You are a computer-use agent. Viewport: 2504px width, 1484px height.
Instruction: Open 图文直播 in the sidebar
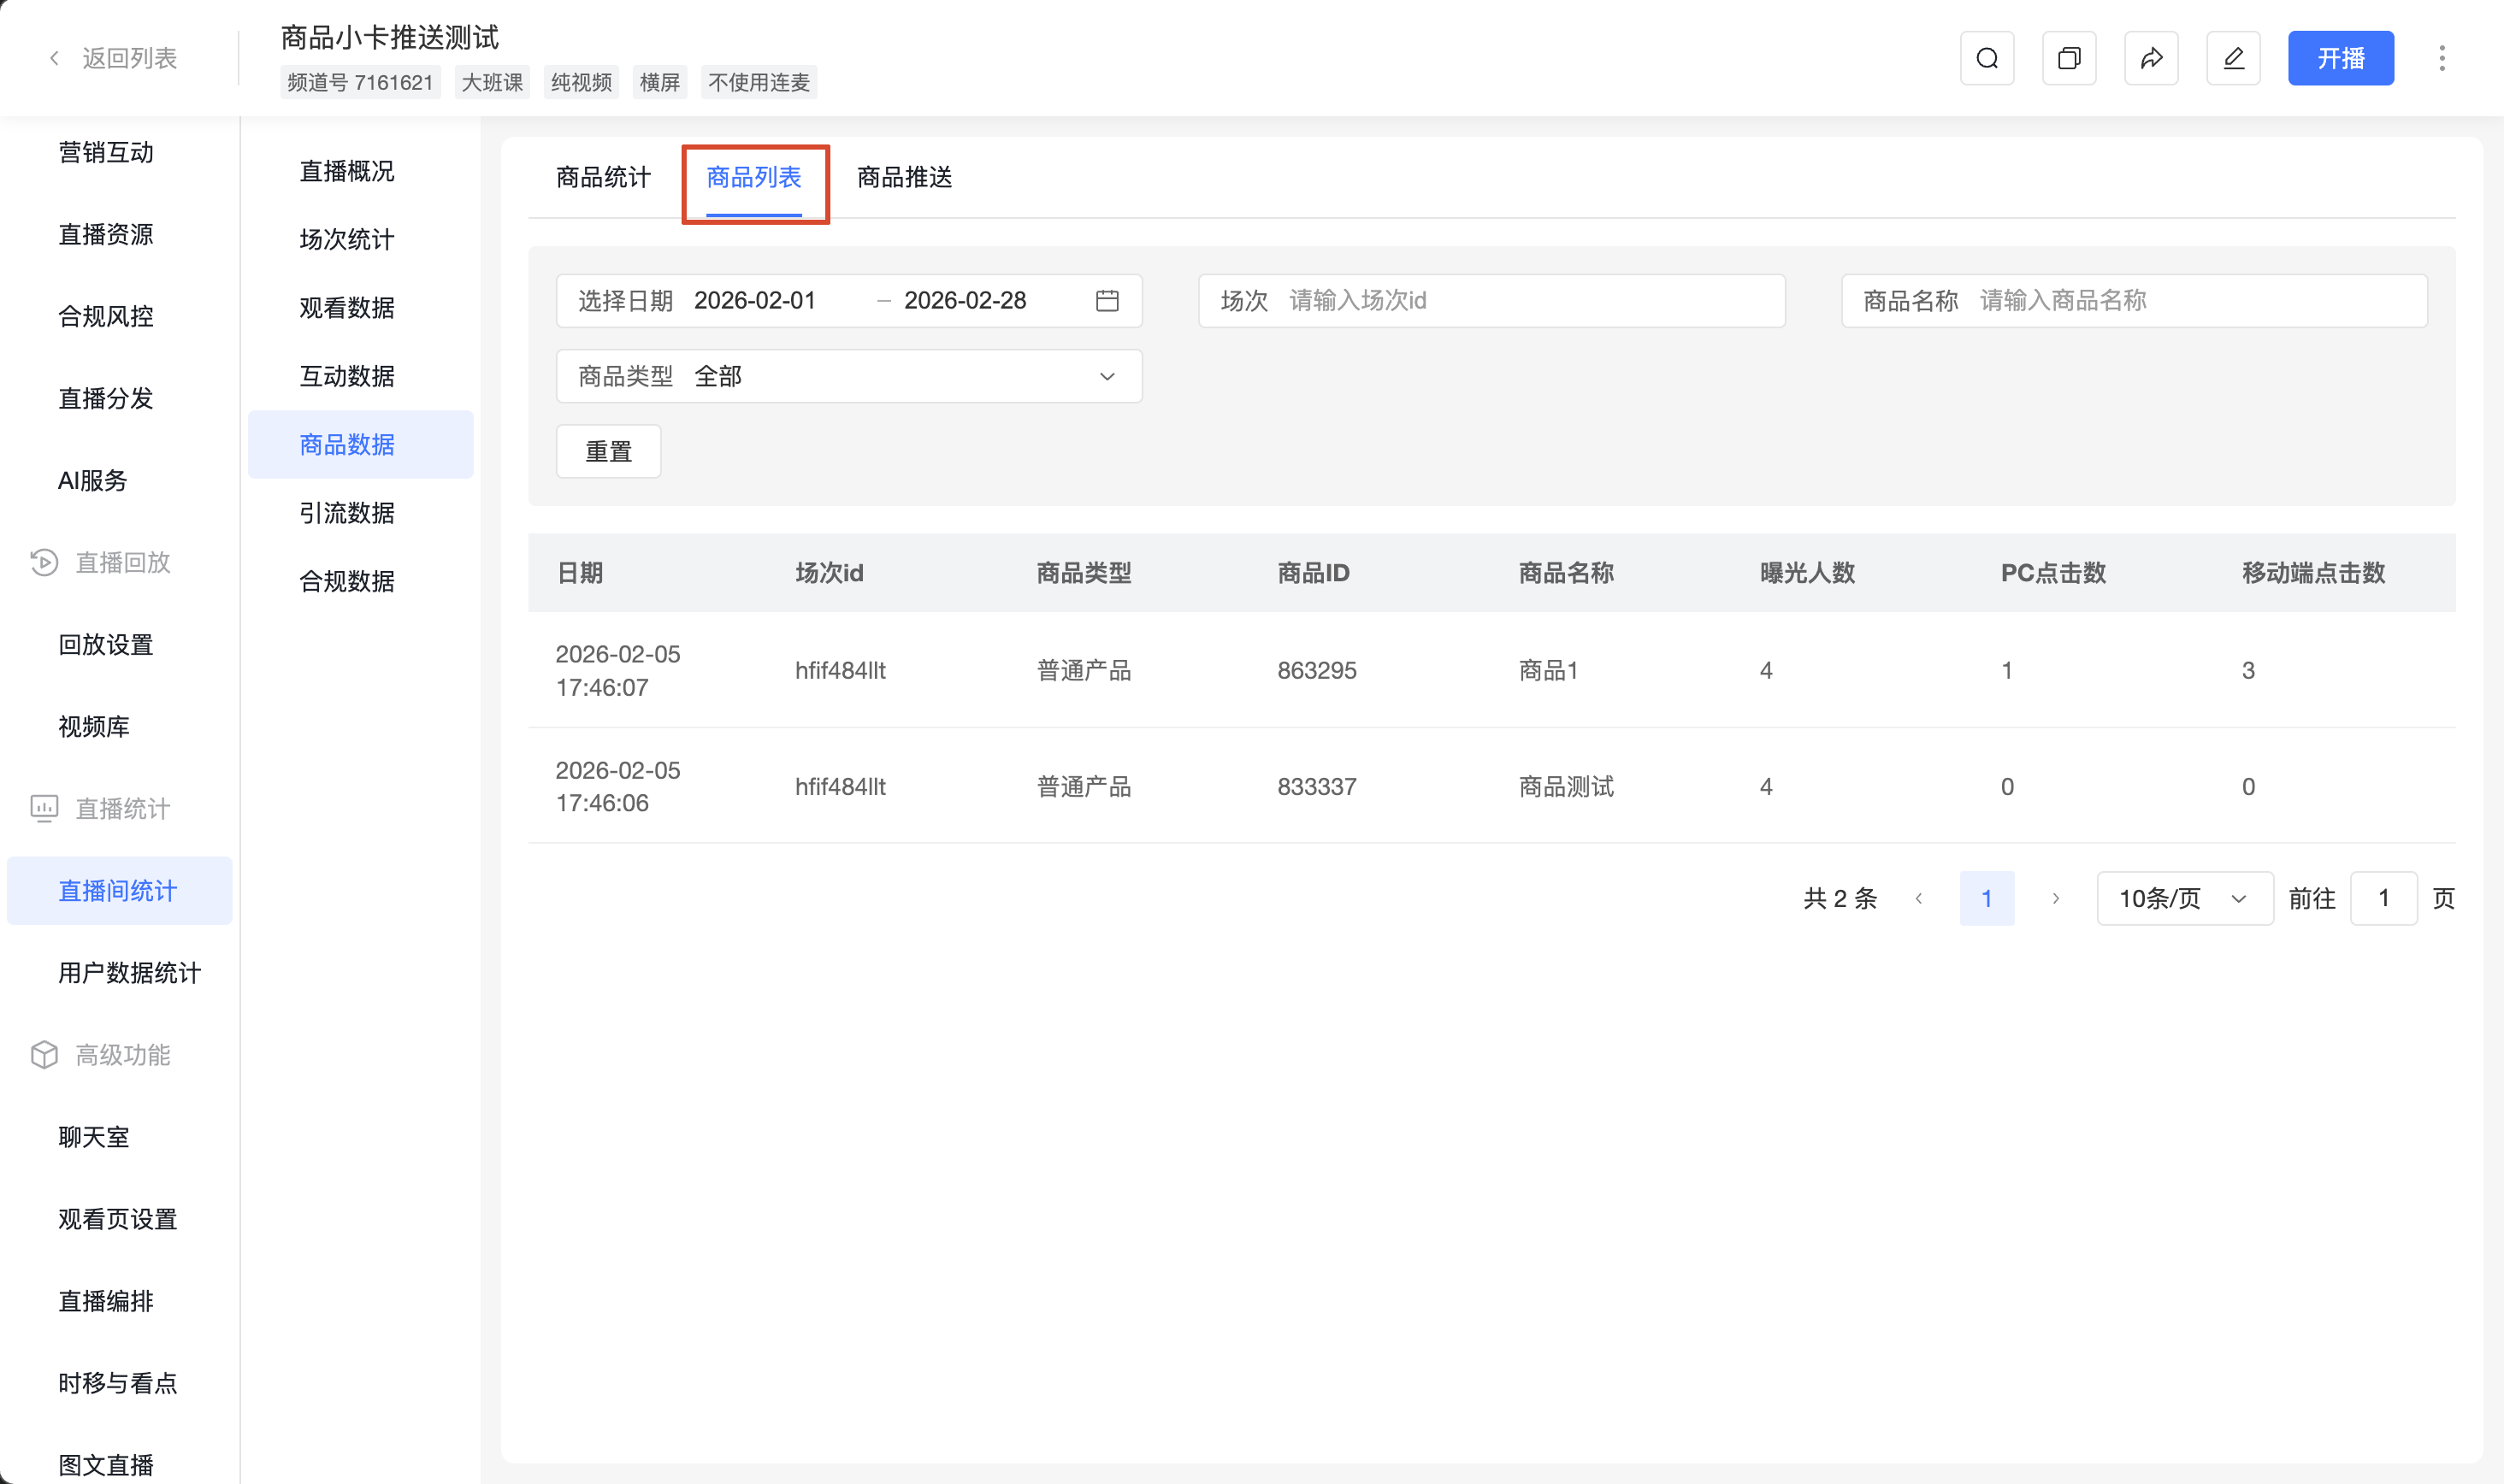tap(119, 1464)
